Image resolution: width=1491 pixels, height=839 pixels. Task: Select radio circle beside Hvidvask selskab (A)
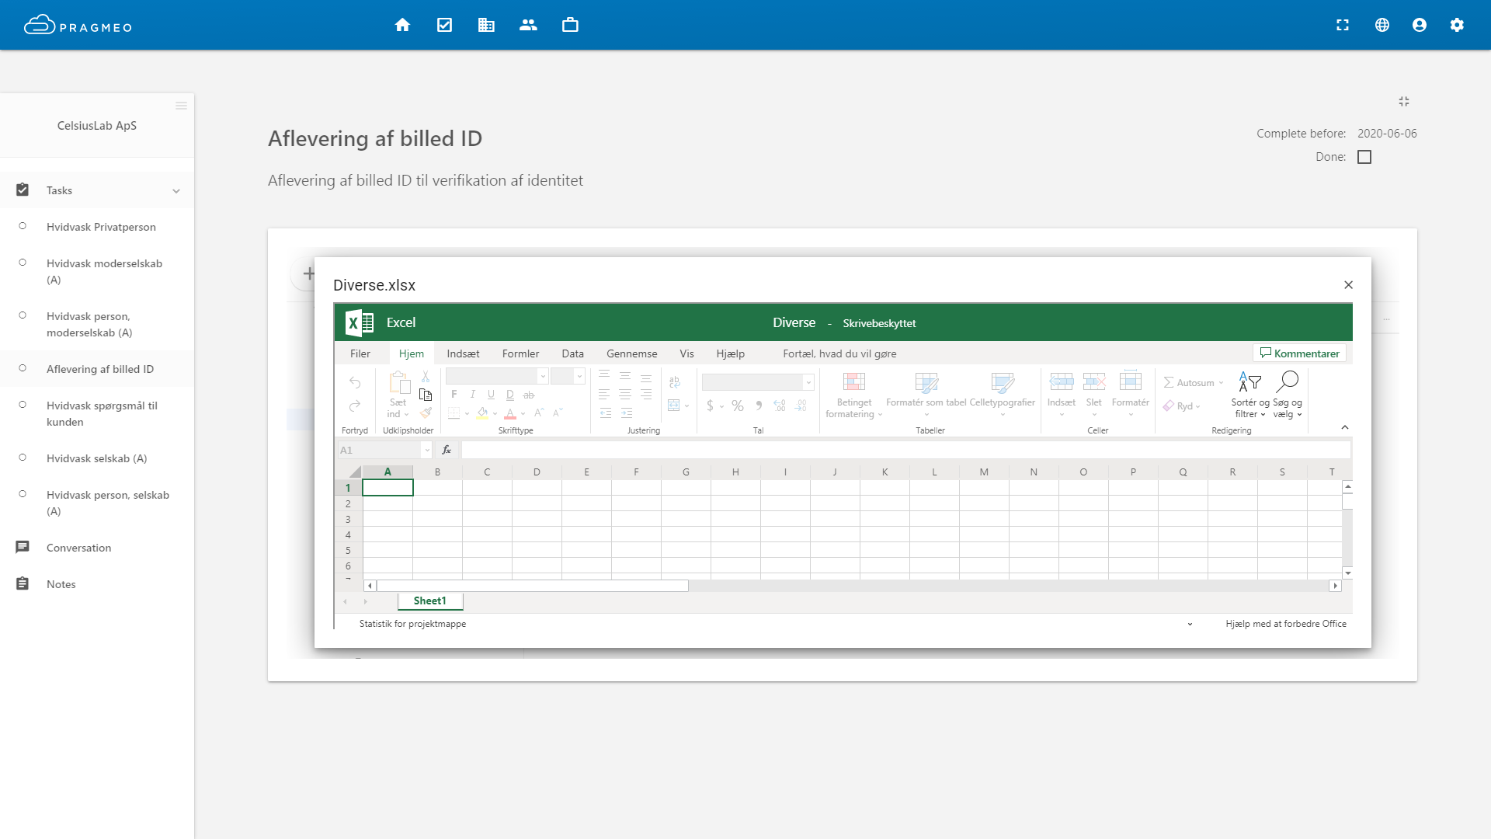(23, 458)
